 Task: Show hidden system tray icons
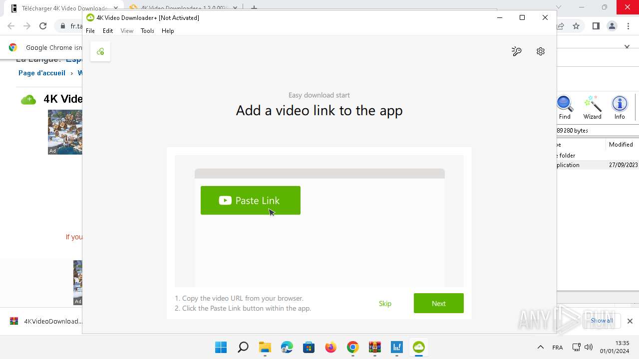coord(540,347)
